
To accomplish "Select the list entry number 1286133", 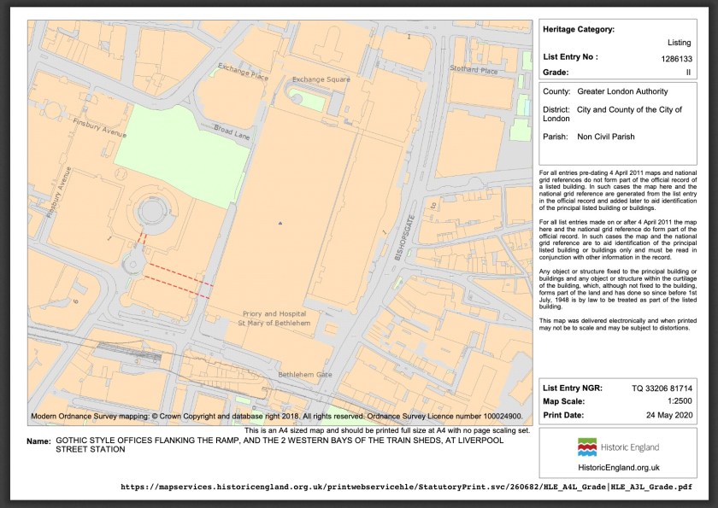I will [x=676, y=58].
